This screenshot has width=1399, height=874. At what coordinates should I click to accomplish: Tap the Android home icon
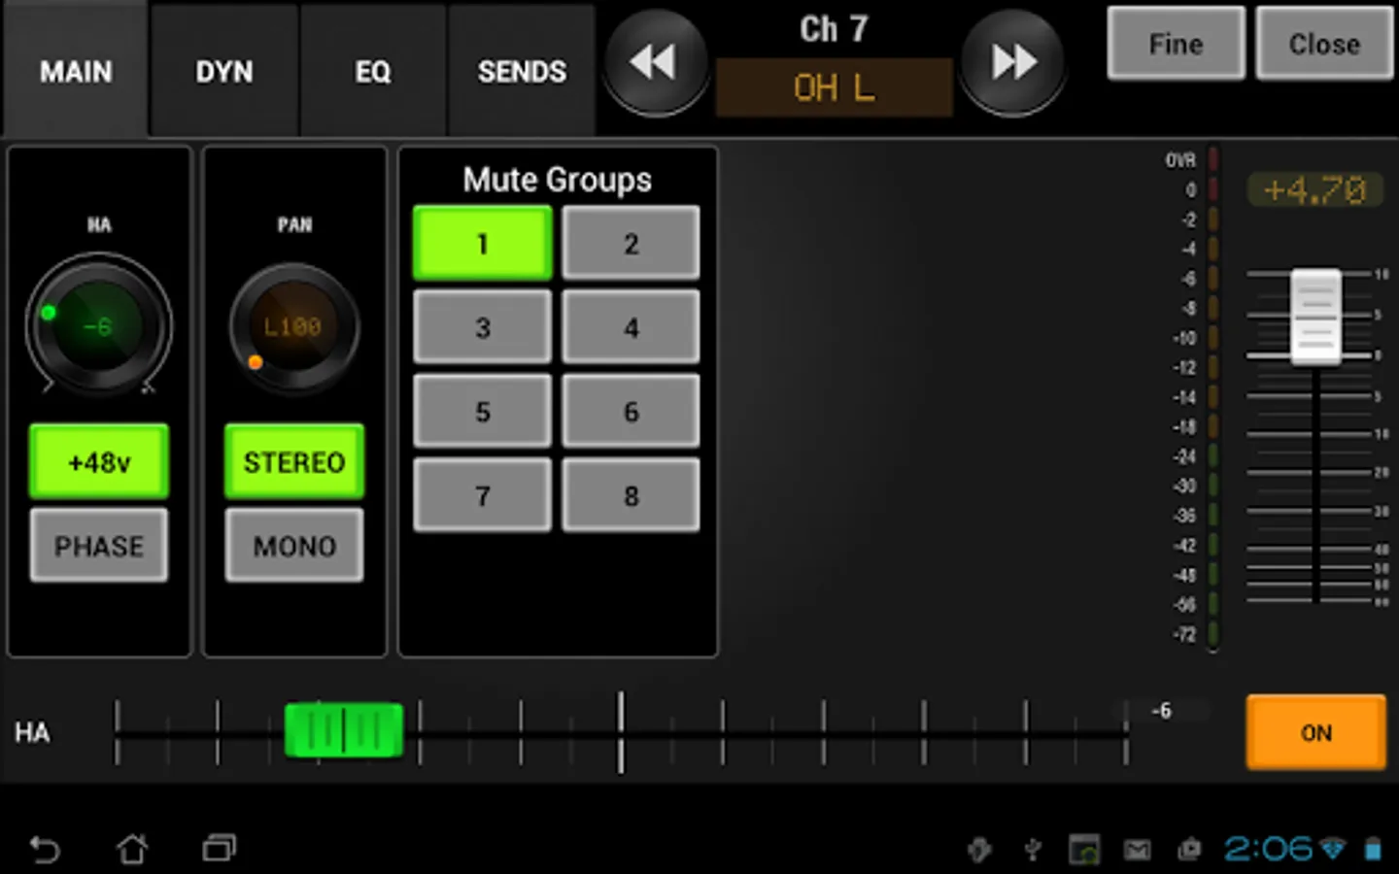tap(132, 849)
